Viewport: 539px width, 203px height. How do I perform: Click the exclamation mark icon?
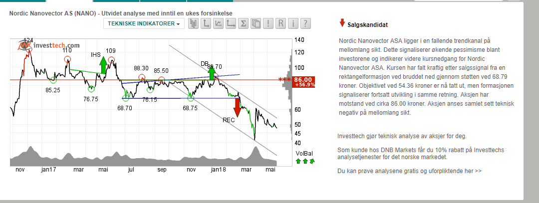point(268,24)
